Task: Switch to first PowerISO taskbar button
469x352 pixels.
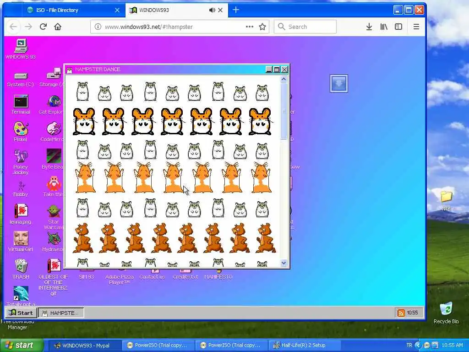Action: (x=158, y=345)
